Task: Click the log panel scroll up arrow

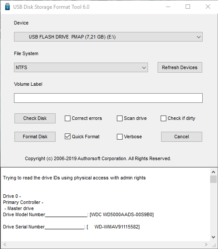Action: coord(213,172)
